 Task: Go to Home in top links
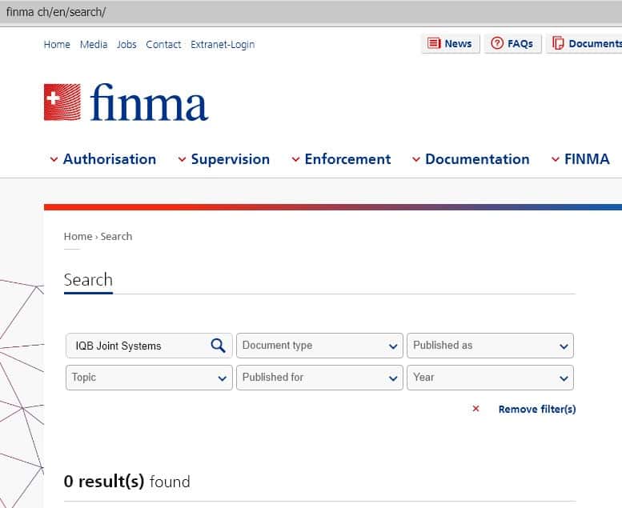(57, 45)
